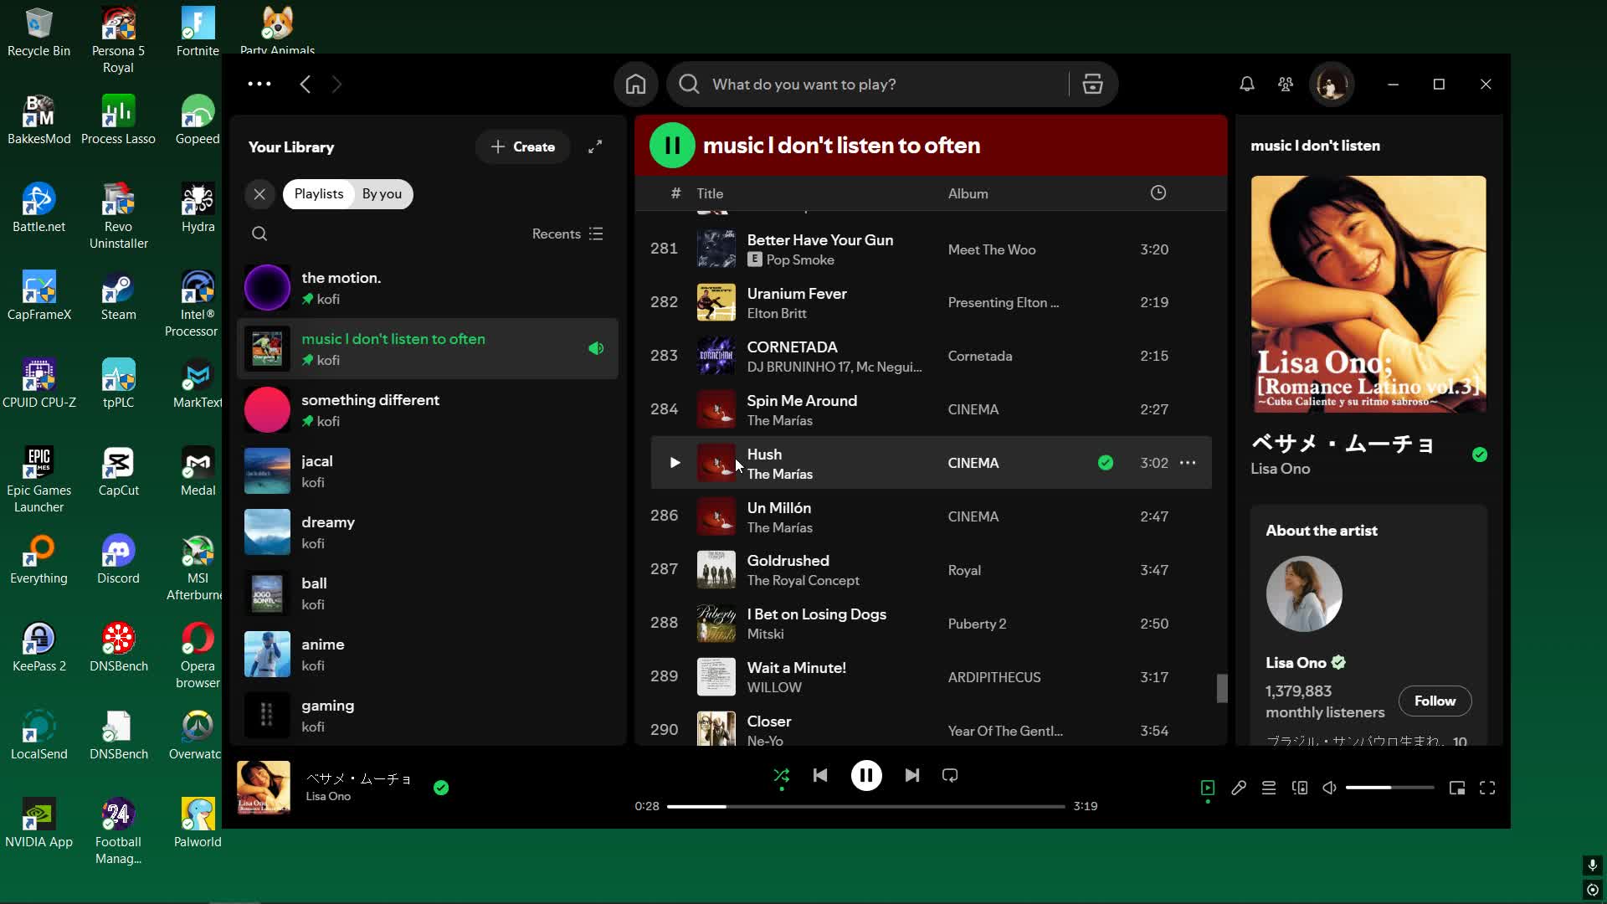The height and width of the screenshot is (904, 1607).
Task: Skip to the next track
Action: [912, 776]
